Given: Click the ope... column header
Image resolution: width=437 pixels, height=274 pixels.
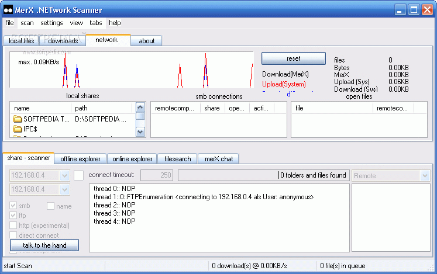Looking at the screenshot, I should pos(237,108).
